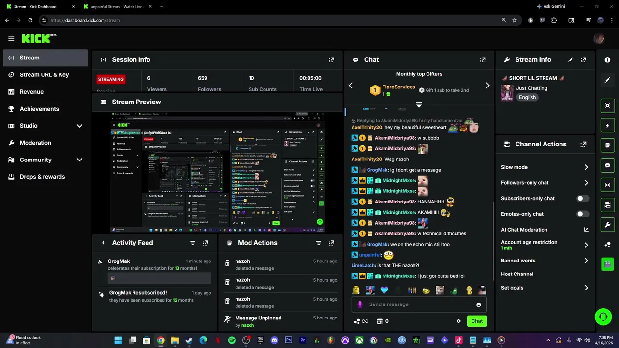This screenshot has height=348, width=619.
Task: Click the Just Chatting category thumbnail
Action: tap(507, 92)
